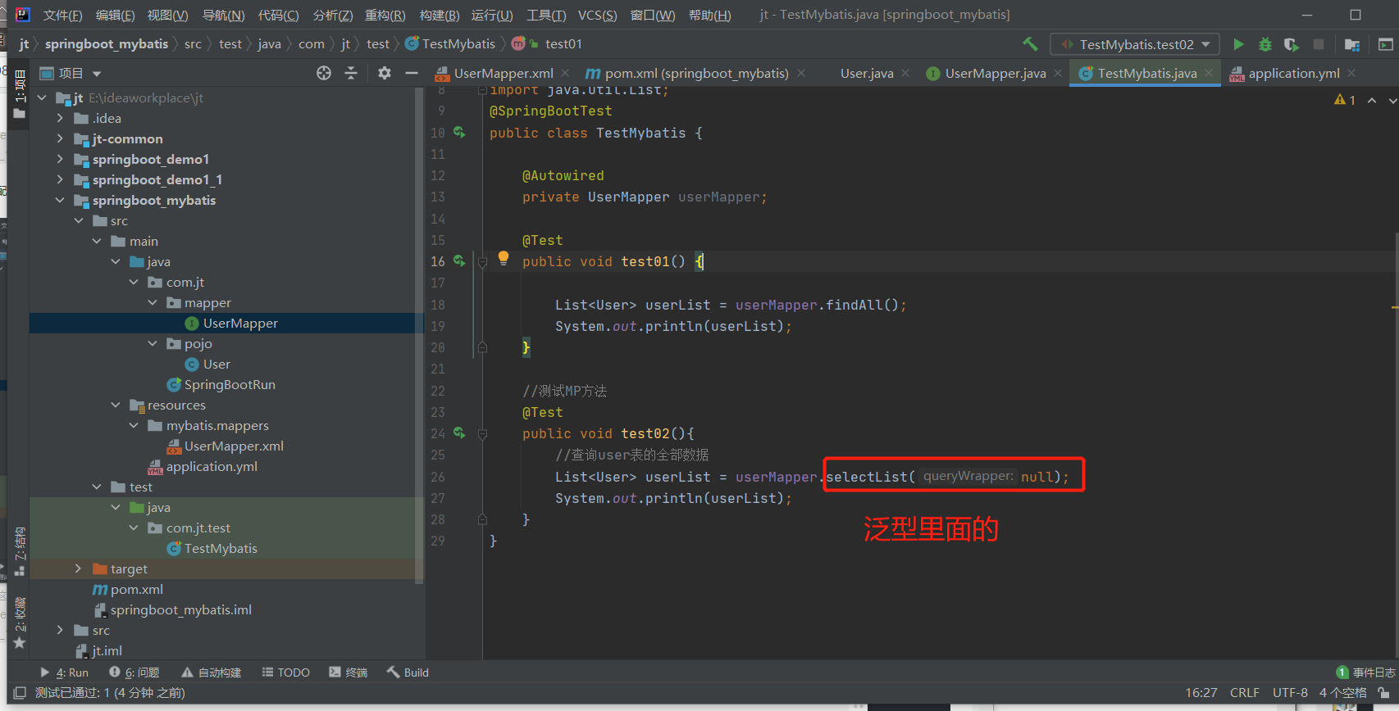The image size is (1399, 711).
Task: Switch to application.yml tab
Action: (1293, 74)
